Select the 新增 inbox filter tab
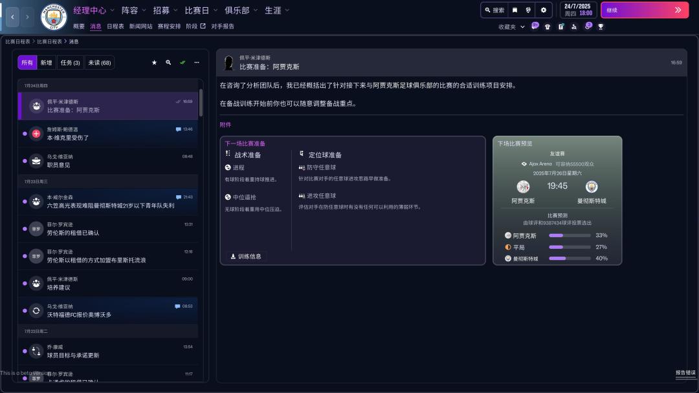This screenshot has height=393, width=699. (47, 63)
